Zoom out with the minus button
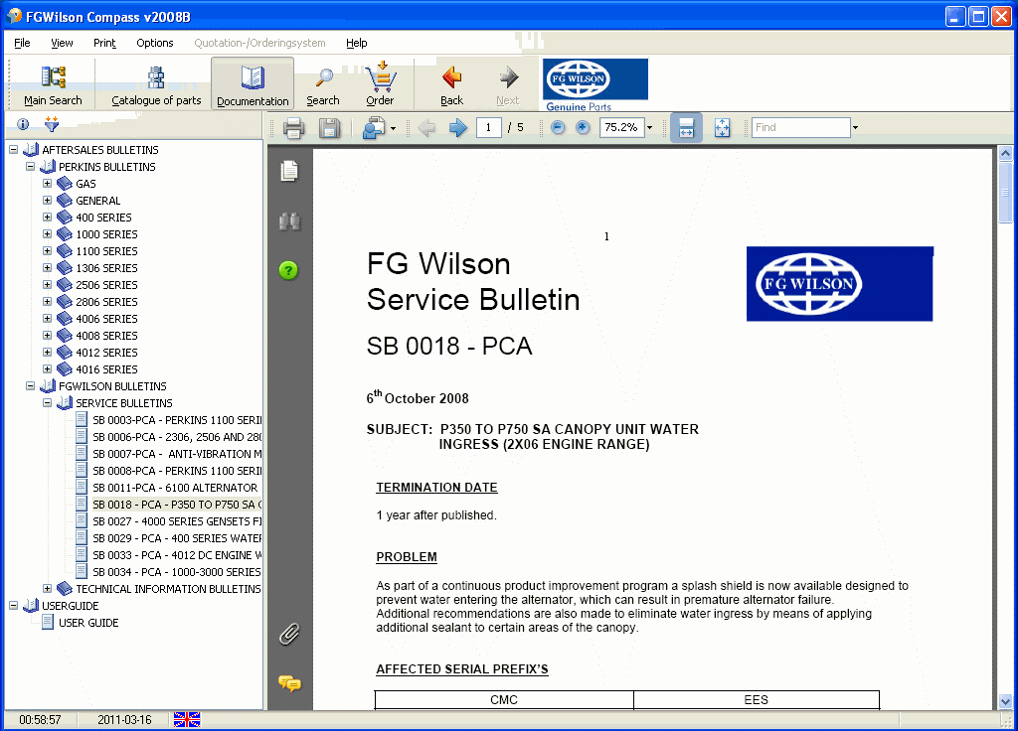This screenshot has width=1018, height=731. [558, 127]
